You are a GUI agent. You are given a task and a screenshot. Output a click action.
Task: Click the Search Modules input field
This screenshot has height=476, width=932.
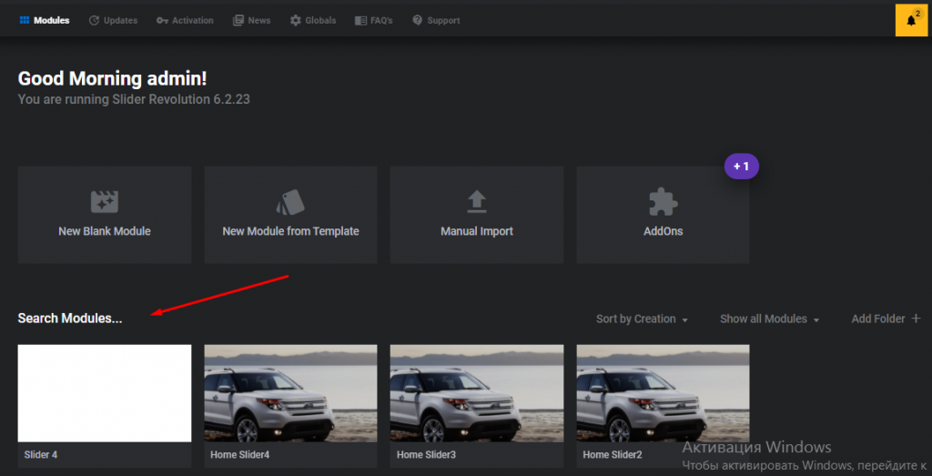click(70, 319)
